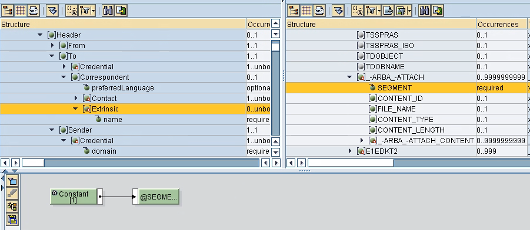Viewport: 530px width, 230px height.
Task: Show SRC text view in source pane
Action: [x=33, y=11]
